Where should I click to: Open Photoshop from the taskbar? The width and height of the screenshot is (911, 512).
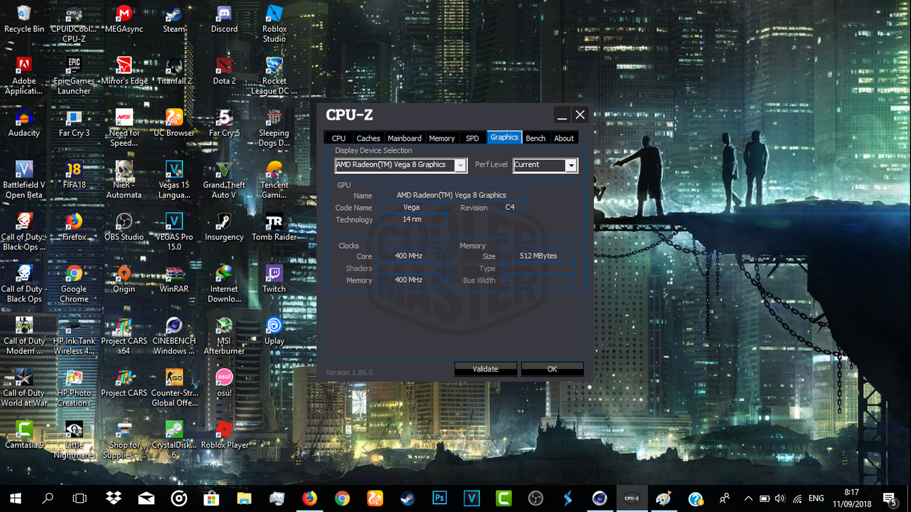[439, 498]
